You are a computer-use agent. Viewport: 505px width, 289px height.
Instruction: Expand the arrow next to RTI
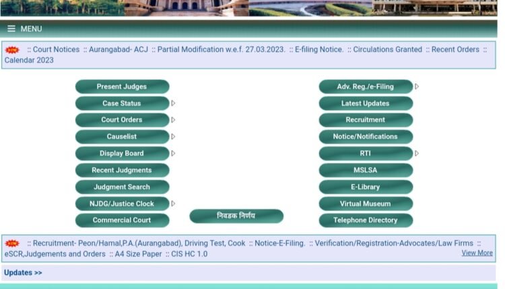[x=417, y=153]
